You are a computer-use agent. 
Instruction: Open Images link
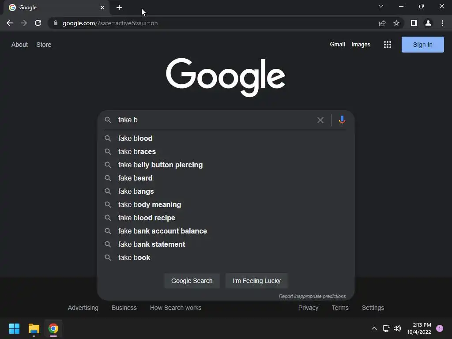coord(361,45)
